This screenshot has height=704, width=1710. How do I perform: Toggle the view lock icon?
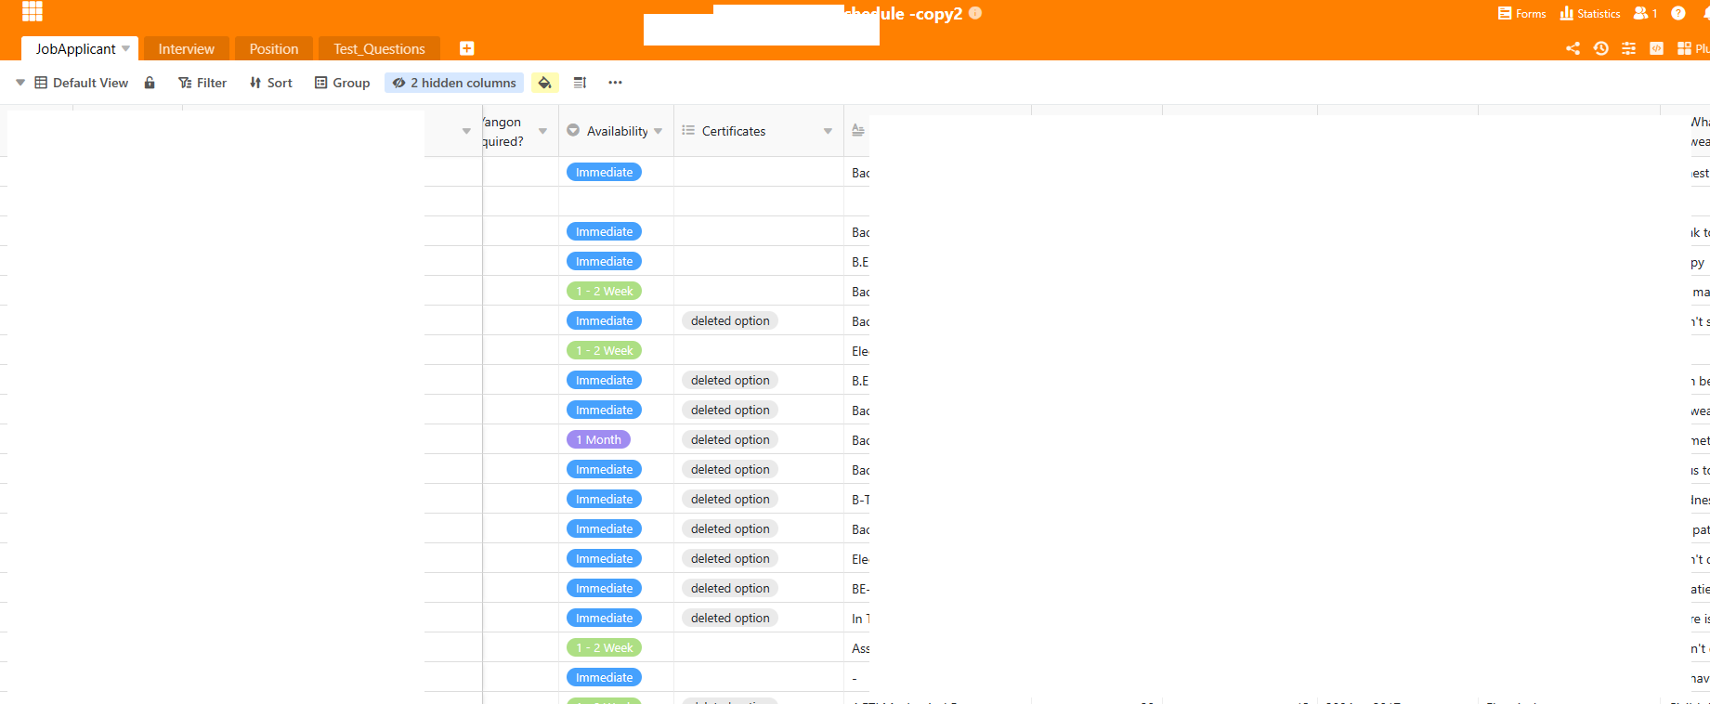pyautogui.click(x=150, y=83)
